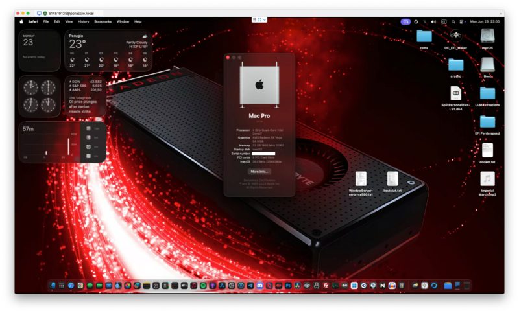Click the fullscreen icon in viewer toolbar
This screenshot has height=313, width=519.
pos(259,20)
